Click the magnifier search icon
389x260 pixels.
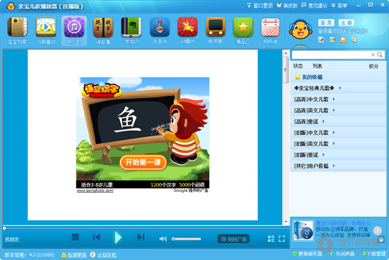pos(380,54)
